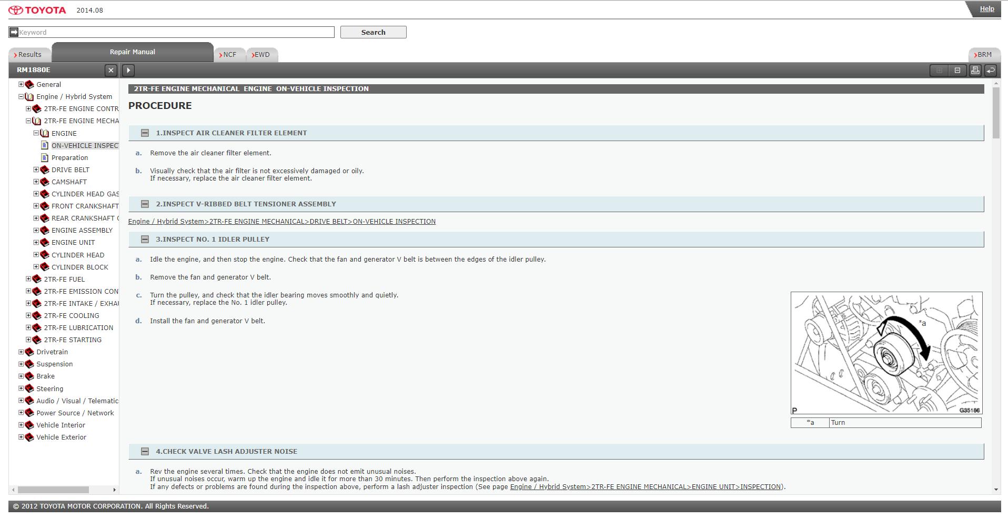The height and width of the screenshot is (518, 1008).
Task: Expand the FRONT CRANKSHAFT node
Action: tap(36, 206)
